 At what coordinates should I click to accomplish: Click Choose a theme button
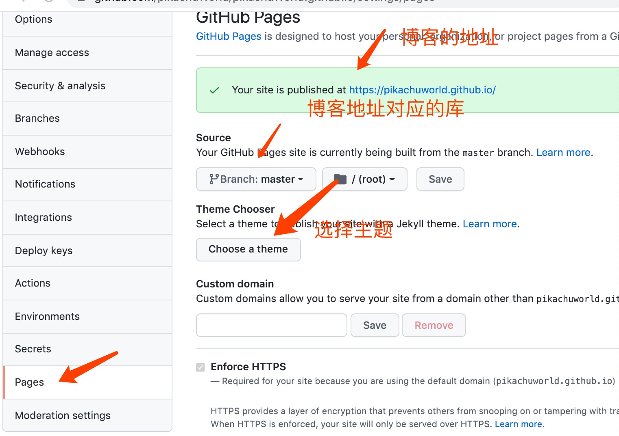[248, 249]
